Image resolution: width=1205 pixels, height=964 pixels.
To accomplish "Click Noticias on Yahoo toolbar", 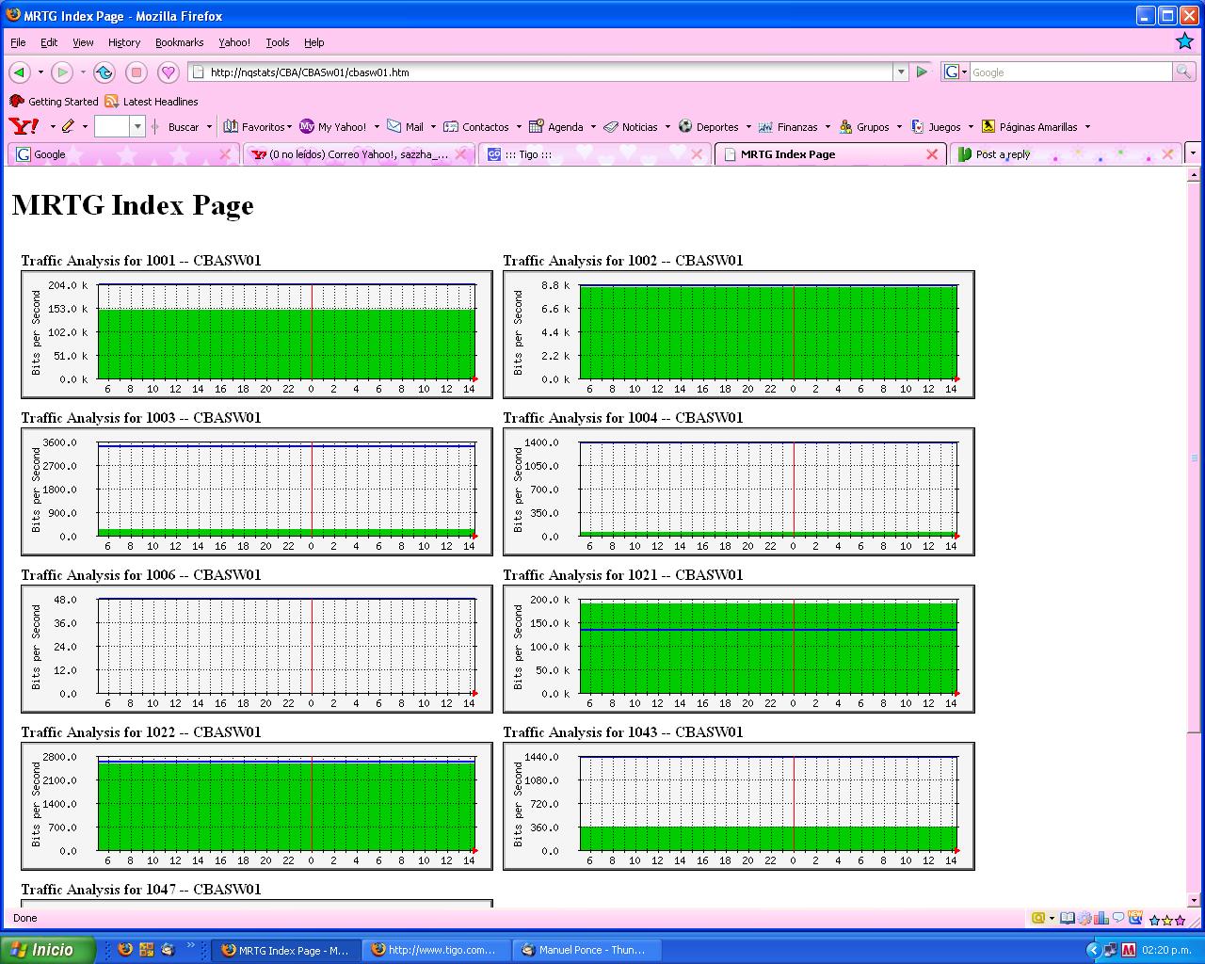I will 631,127.
